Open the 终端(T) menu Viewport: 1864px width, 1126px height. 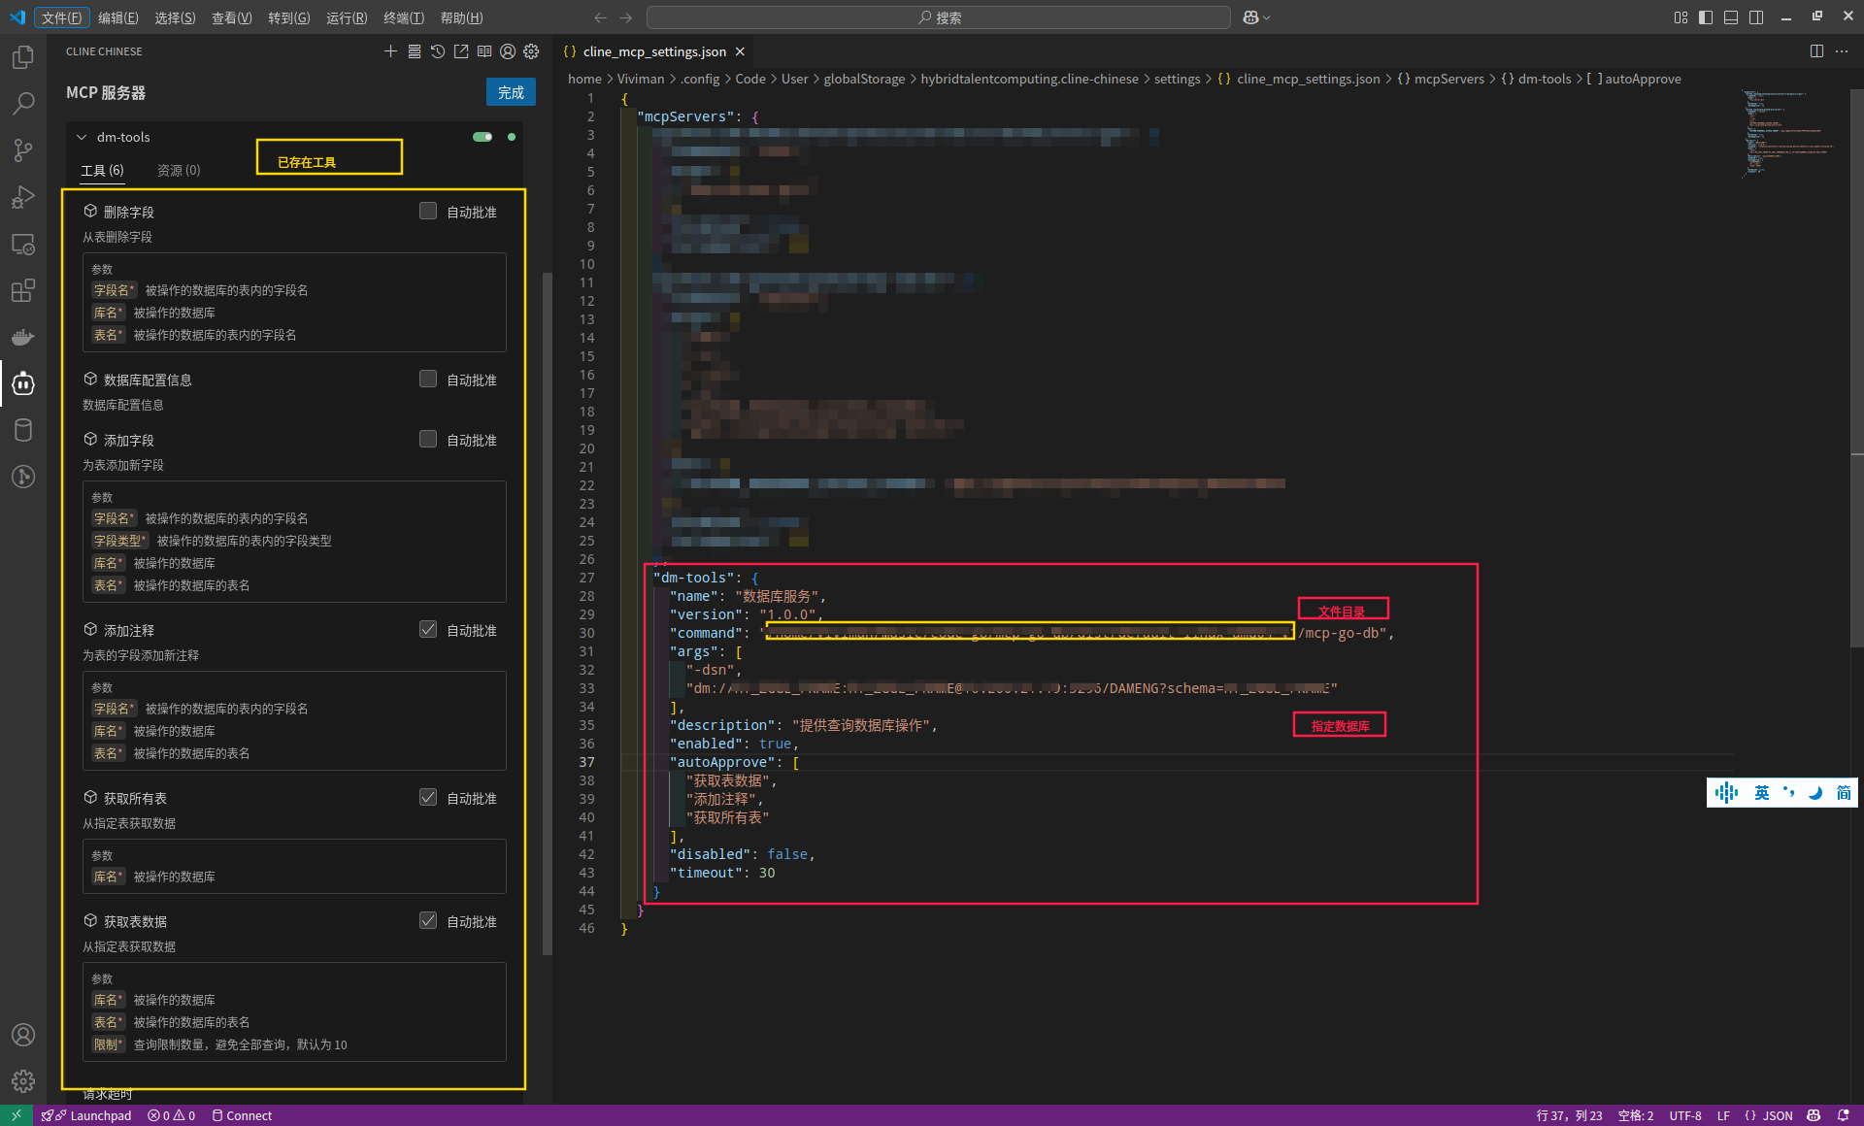pos(404,17)
